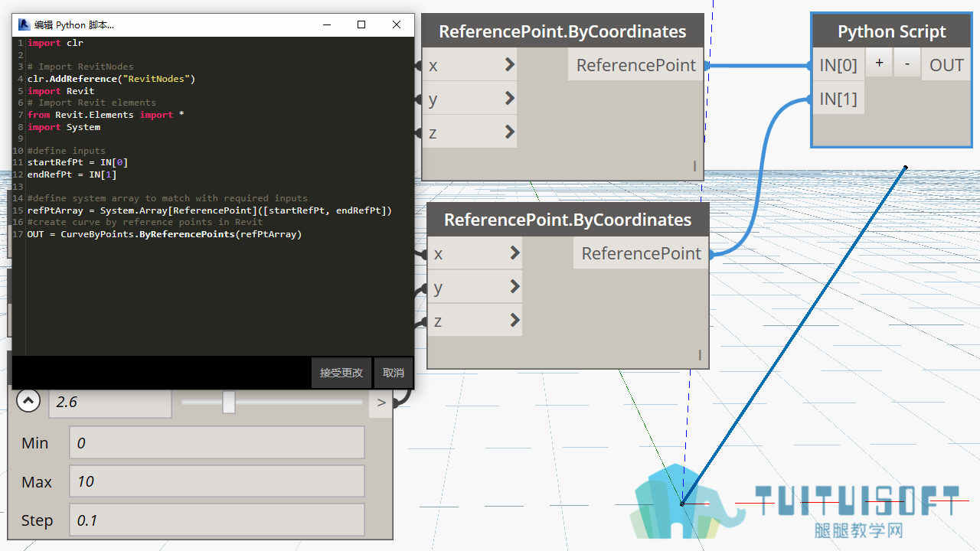This screenshot has height=551, width=980.
Task: Add input port with + on Python Script
Action: tap(879, 64)
